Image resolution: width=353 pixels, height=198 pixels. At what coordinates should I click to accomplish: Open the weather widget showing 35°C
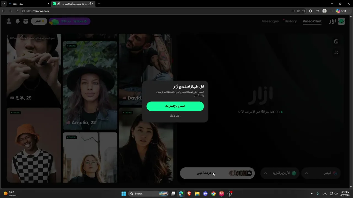pyautogui.click(x=10, y=194)
